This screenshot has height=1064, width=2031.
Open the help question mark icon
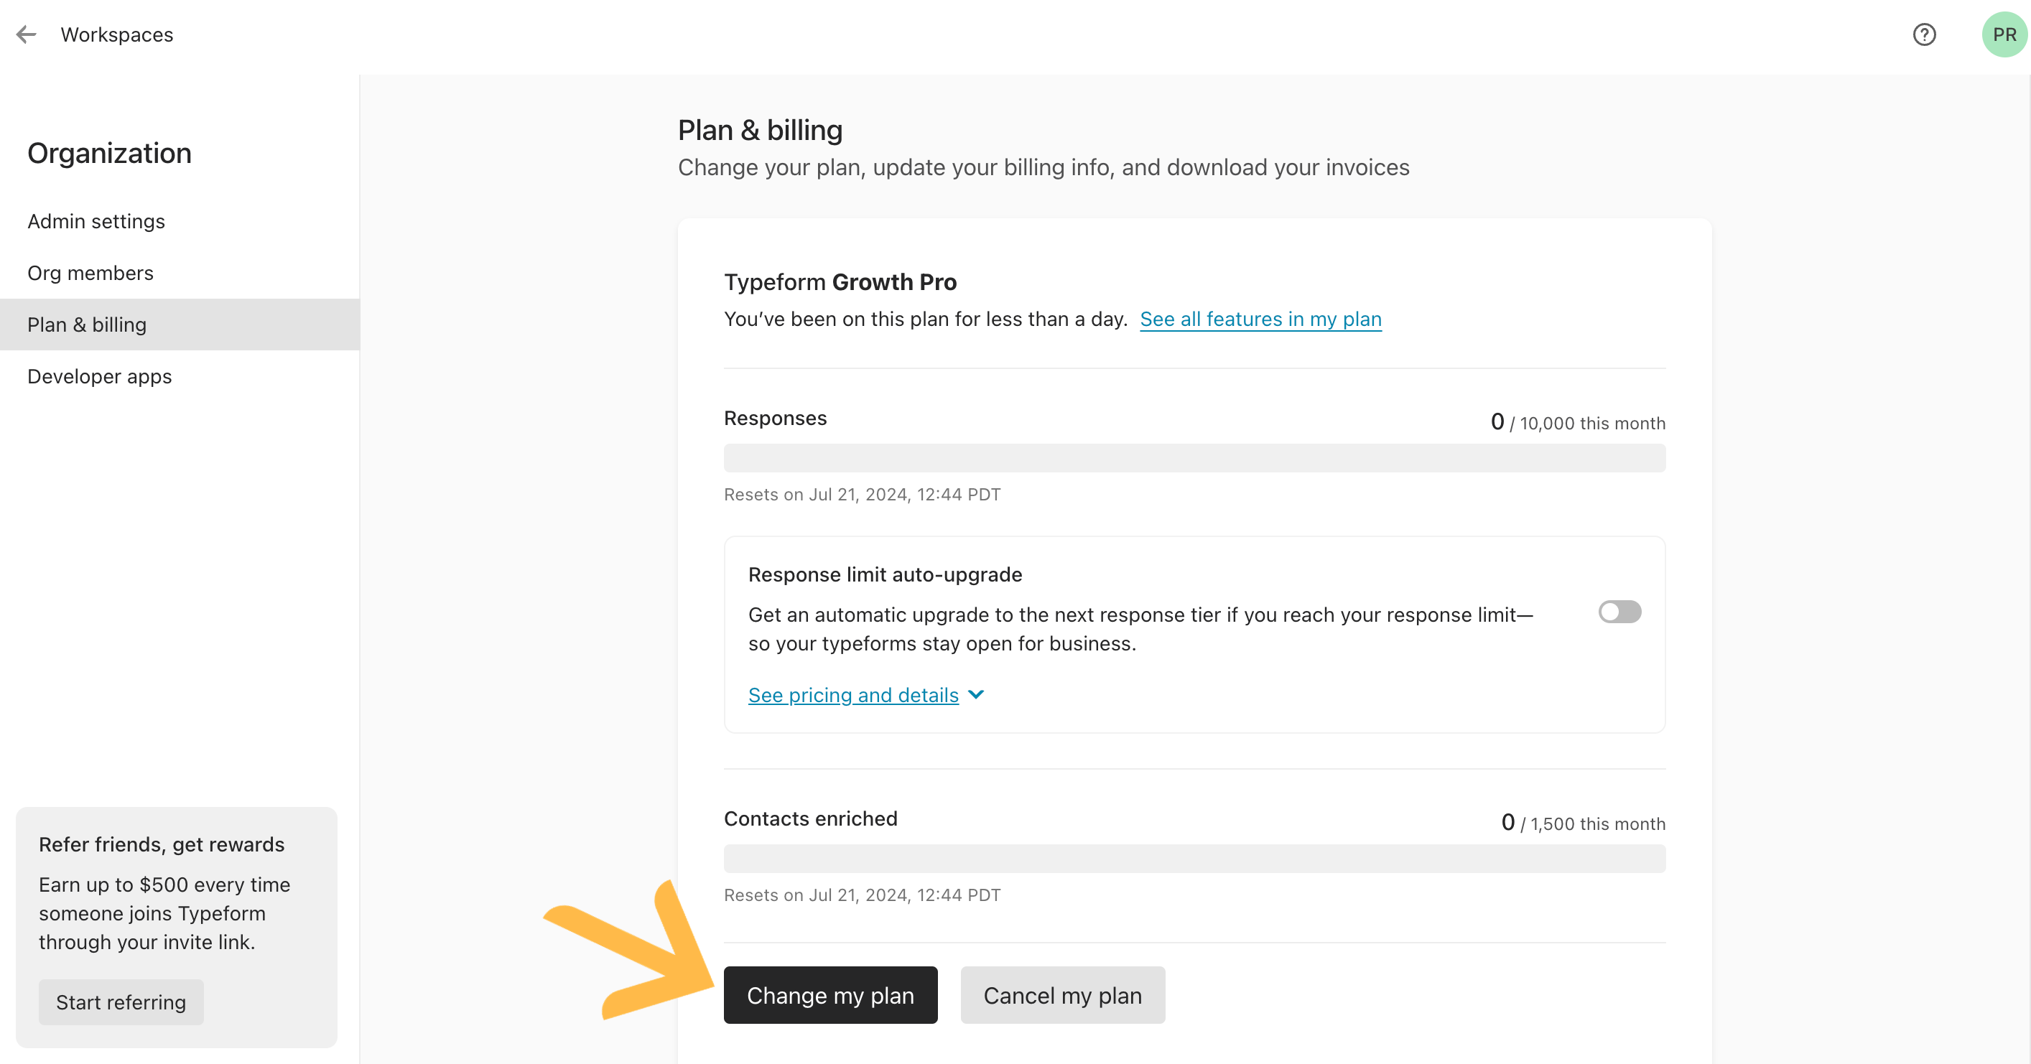coord(1924,34)
